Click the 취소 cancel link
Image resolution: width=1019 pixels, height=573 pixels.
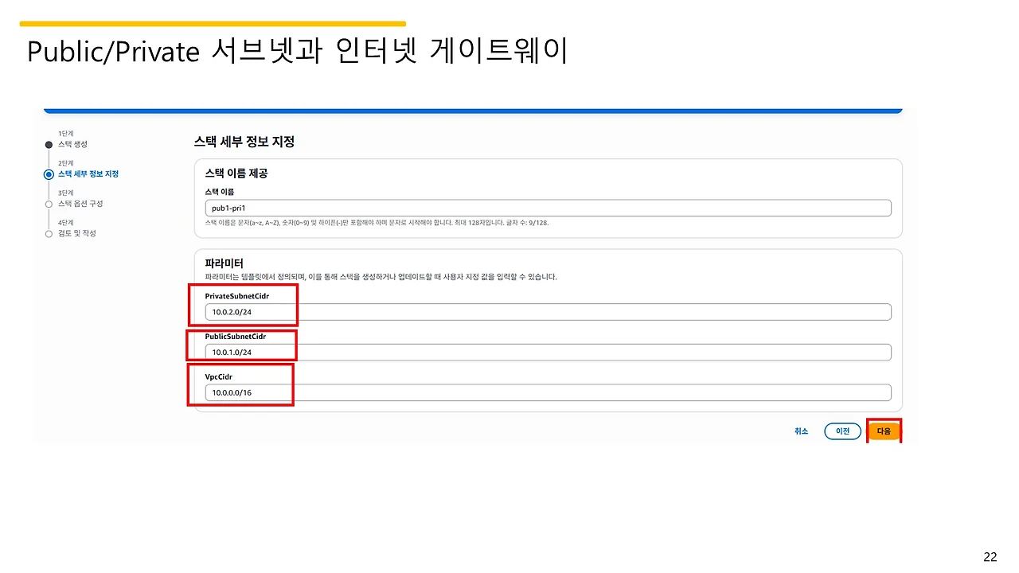801,431
